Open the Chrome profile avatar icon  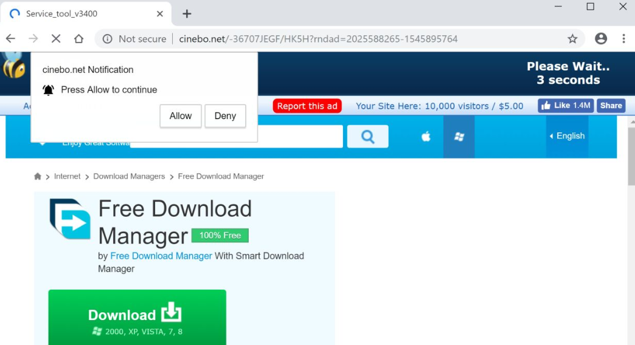(x=601, y=39)
